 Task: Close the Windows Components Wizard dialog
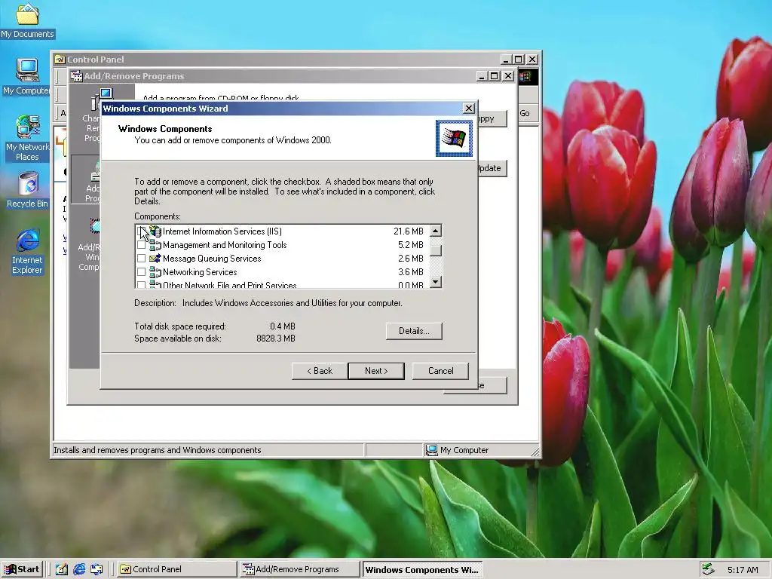click(469, 109)
